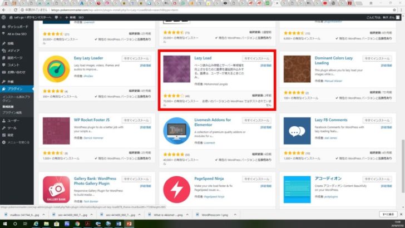Image resolution: width=405 pixels, height=228 pixels.
Task: Show all downloads with すべて表示 button
Action: point(388,214)
